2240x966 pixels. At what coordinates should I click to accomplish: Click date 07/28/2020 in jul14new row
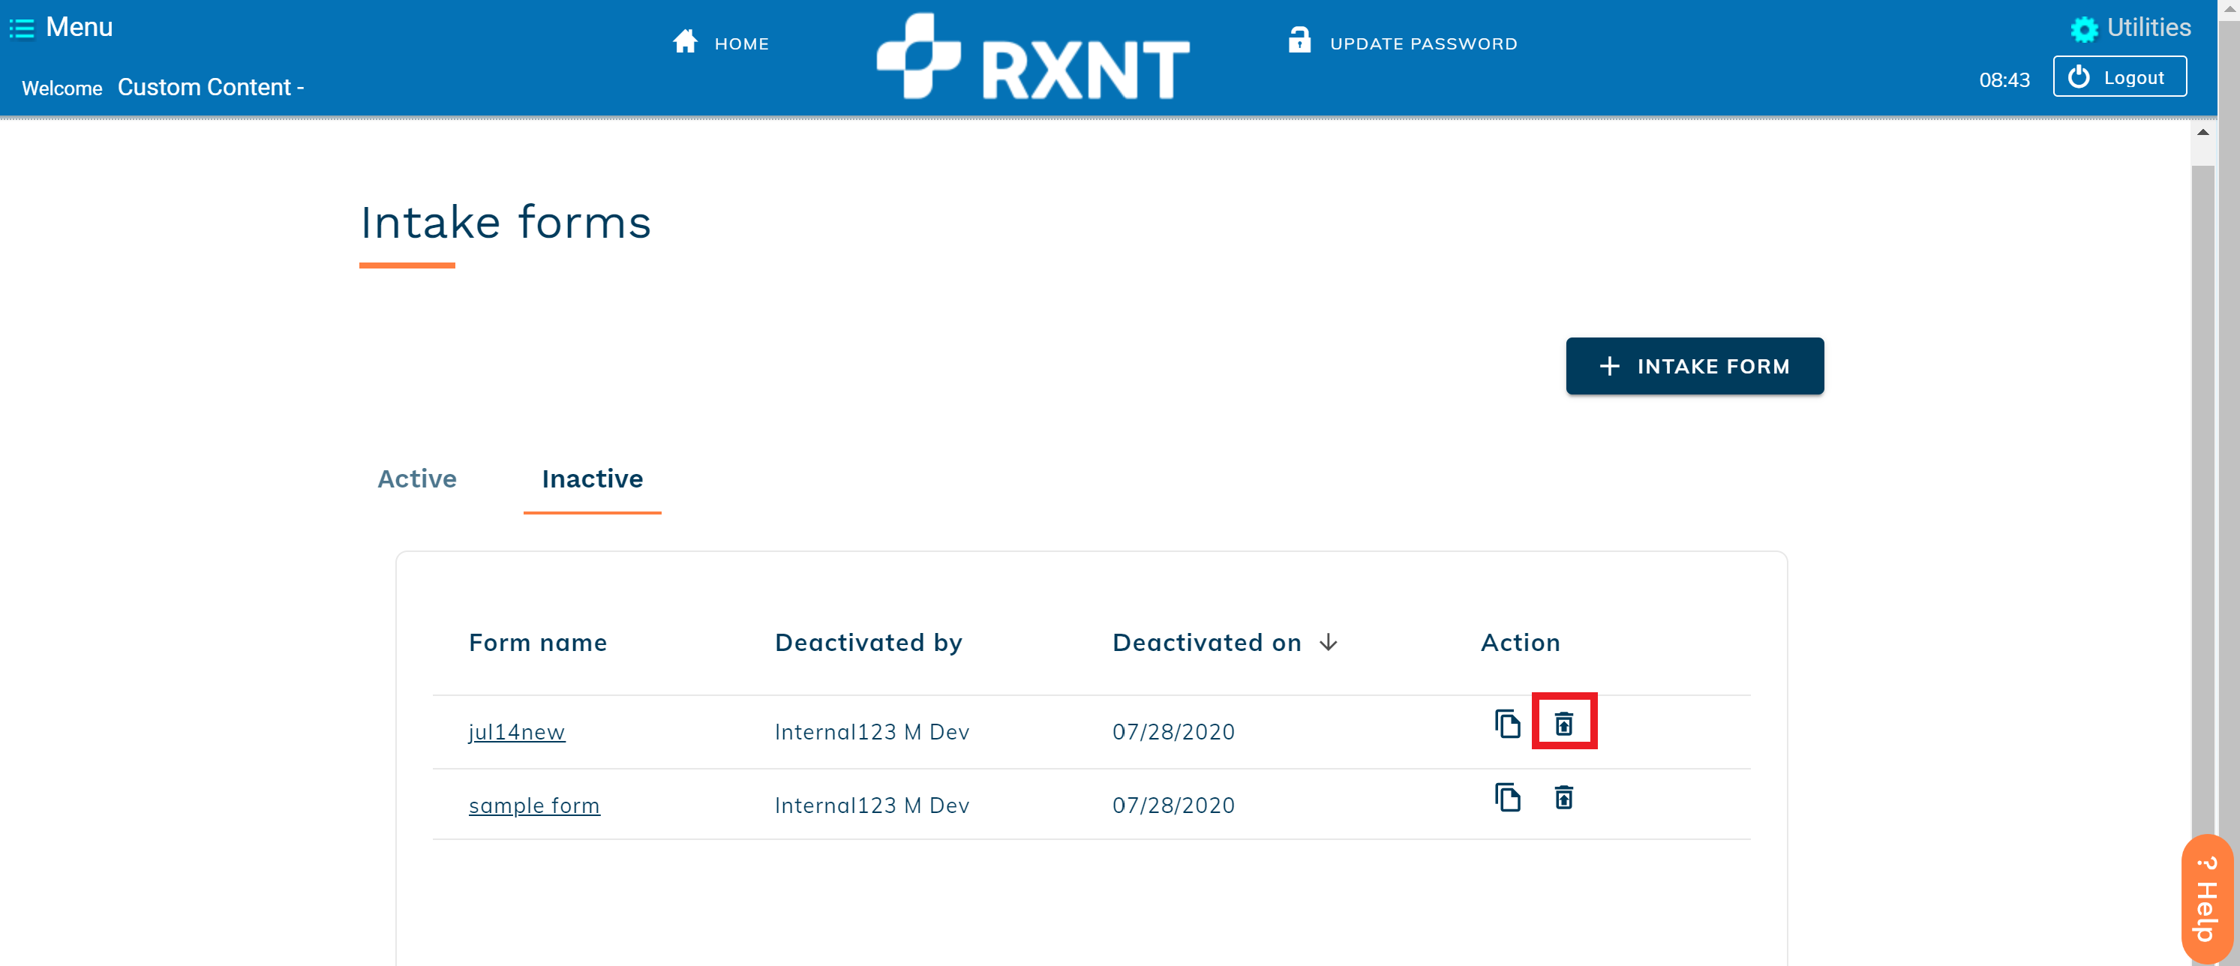(1173, 732)
